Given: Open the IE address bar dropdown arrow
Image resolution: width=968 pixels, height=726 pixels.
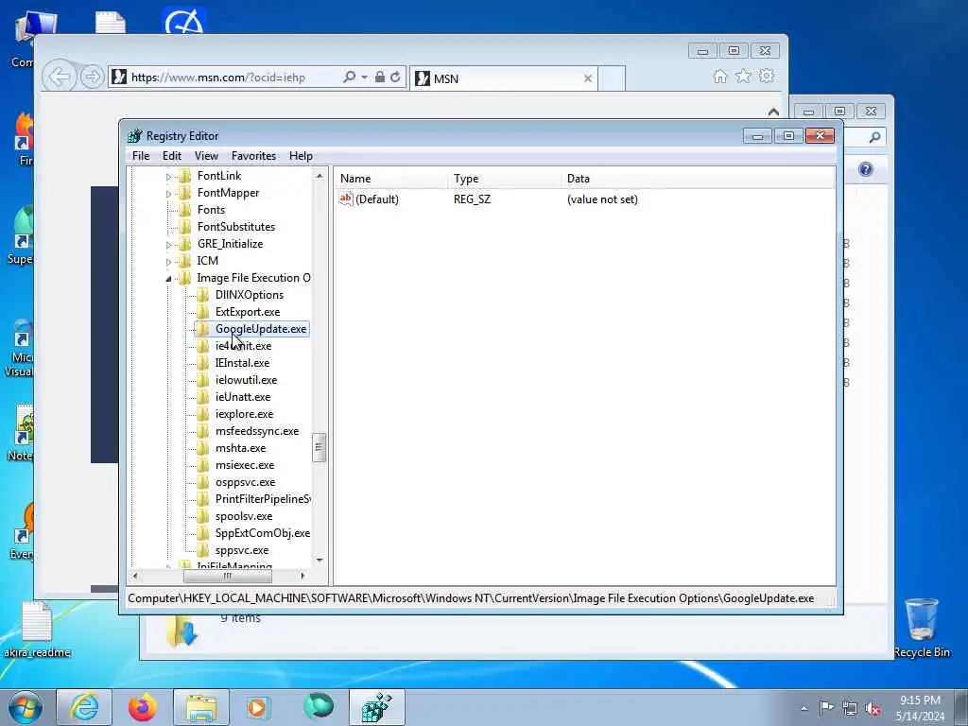Looking at the screenshot, I should pyautogui.click(x=364, y=78).
